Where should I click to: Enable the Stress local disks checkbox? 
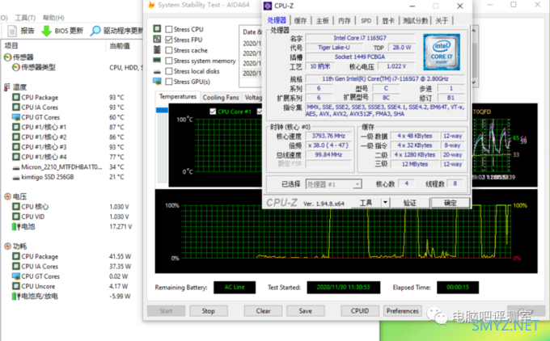[169, 71]
